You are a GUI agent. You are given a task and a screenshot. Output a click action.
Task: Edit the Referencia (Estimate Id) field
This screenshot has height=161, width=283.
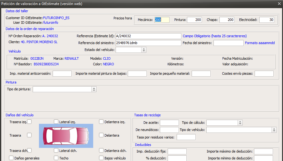point(148,36)
